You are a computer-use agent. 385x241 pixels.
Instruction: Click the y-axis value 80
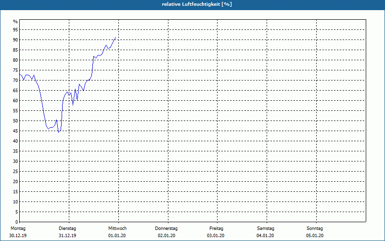[15, 60]
